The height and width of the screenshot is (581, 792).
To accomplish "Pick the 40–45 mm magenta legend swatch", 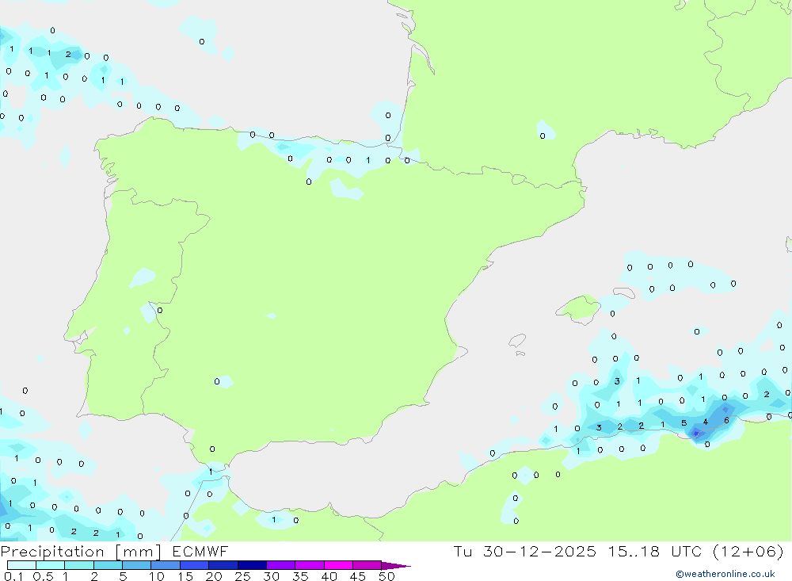I will tap(338, 565).
